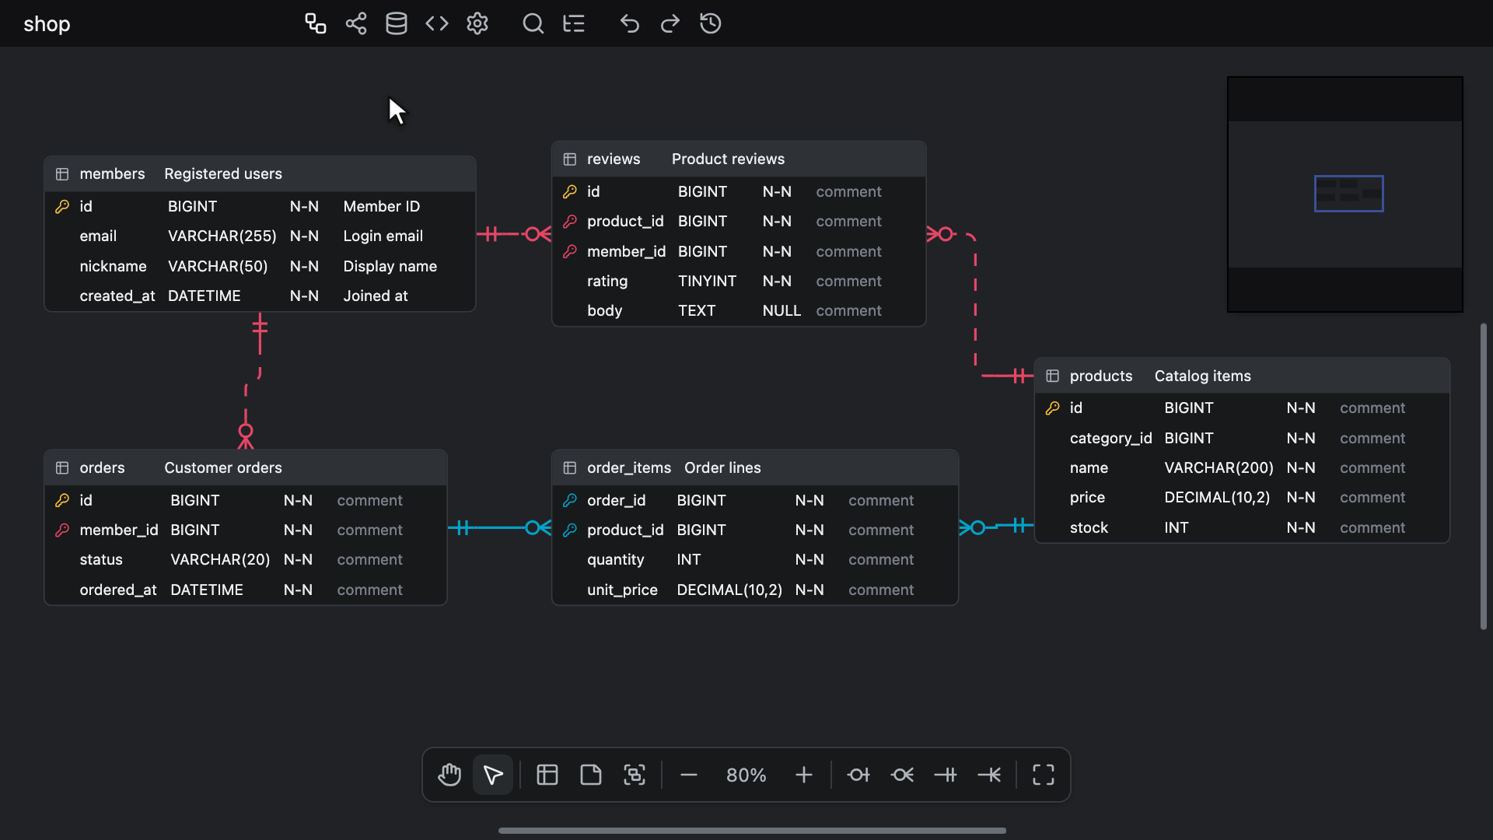Select the arrow pointer tool
Viewport: 1493px width, 840px height.
click(x=493, y=775)
